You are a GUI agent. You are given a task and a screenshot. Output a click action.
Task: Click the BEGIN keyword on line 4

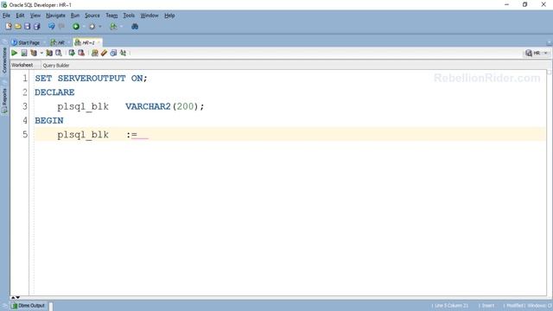click(x=49, y=121)
